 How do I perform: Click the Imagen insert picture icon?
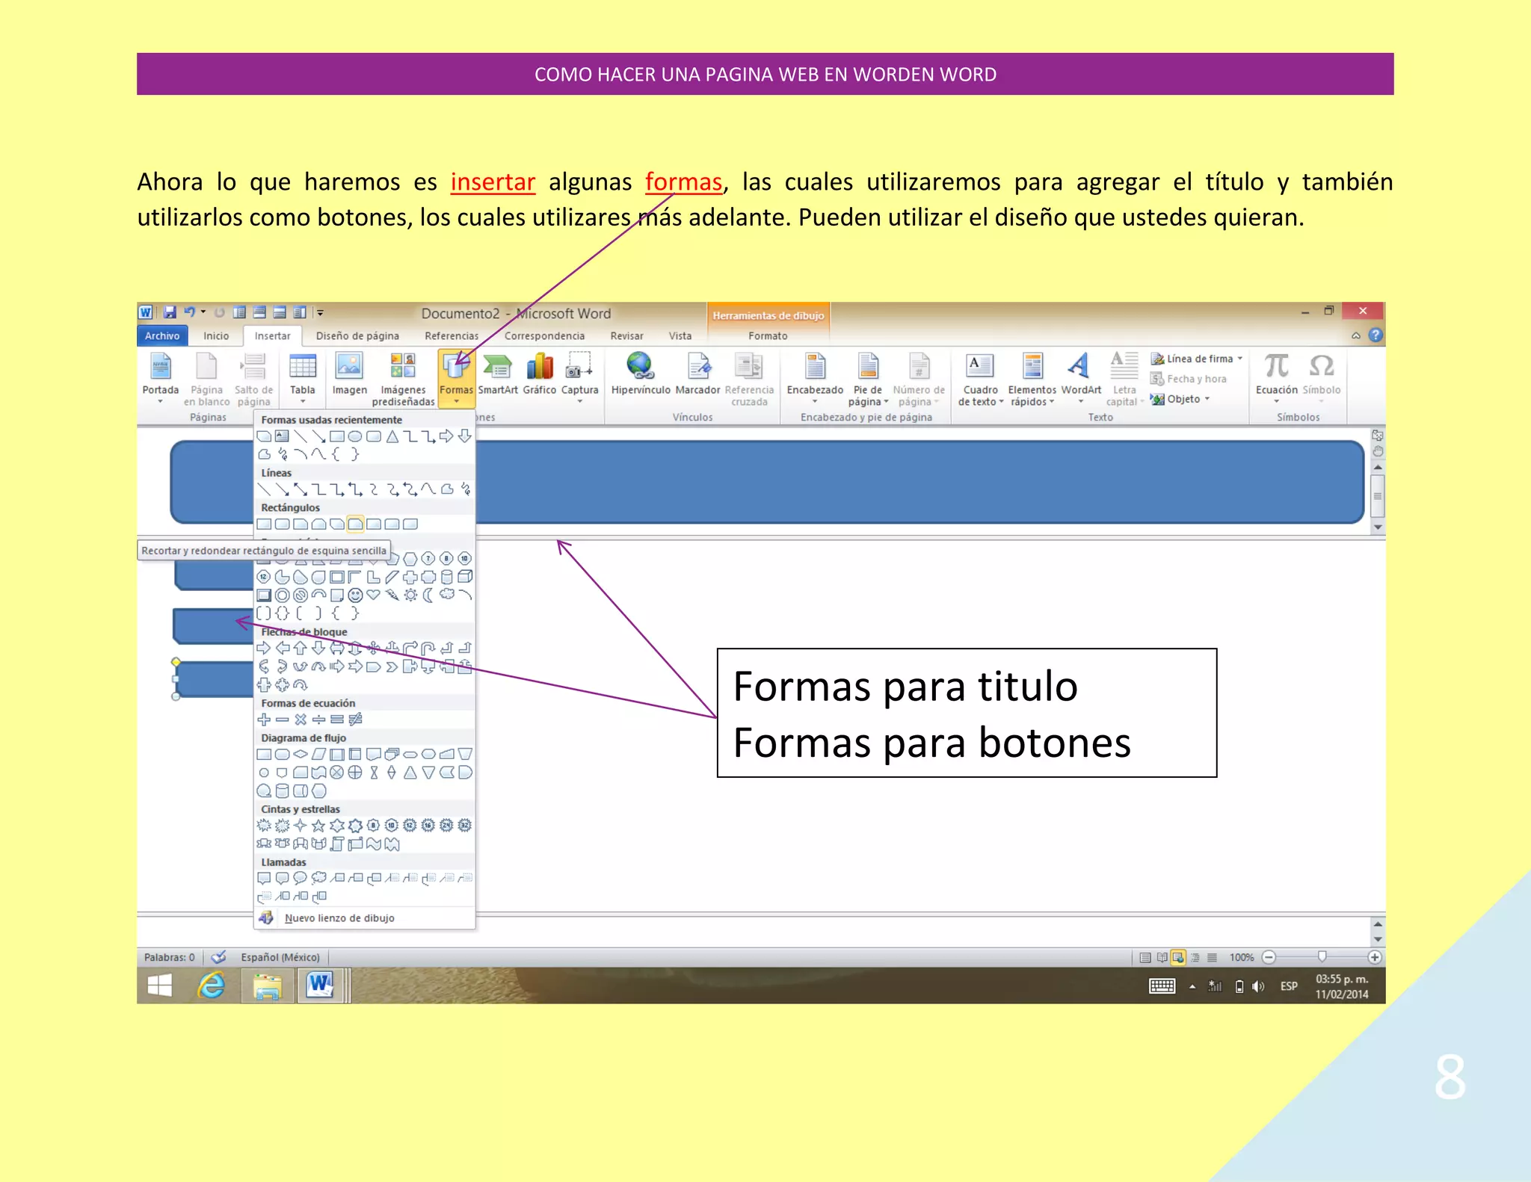[349, 366]
